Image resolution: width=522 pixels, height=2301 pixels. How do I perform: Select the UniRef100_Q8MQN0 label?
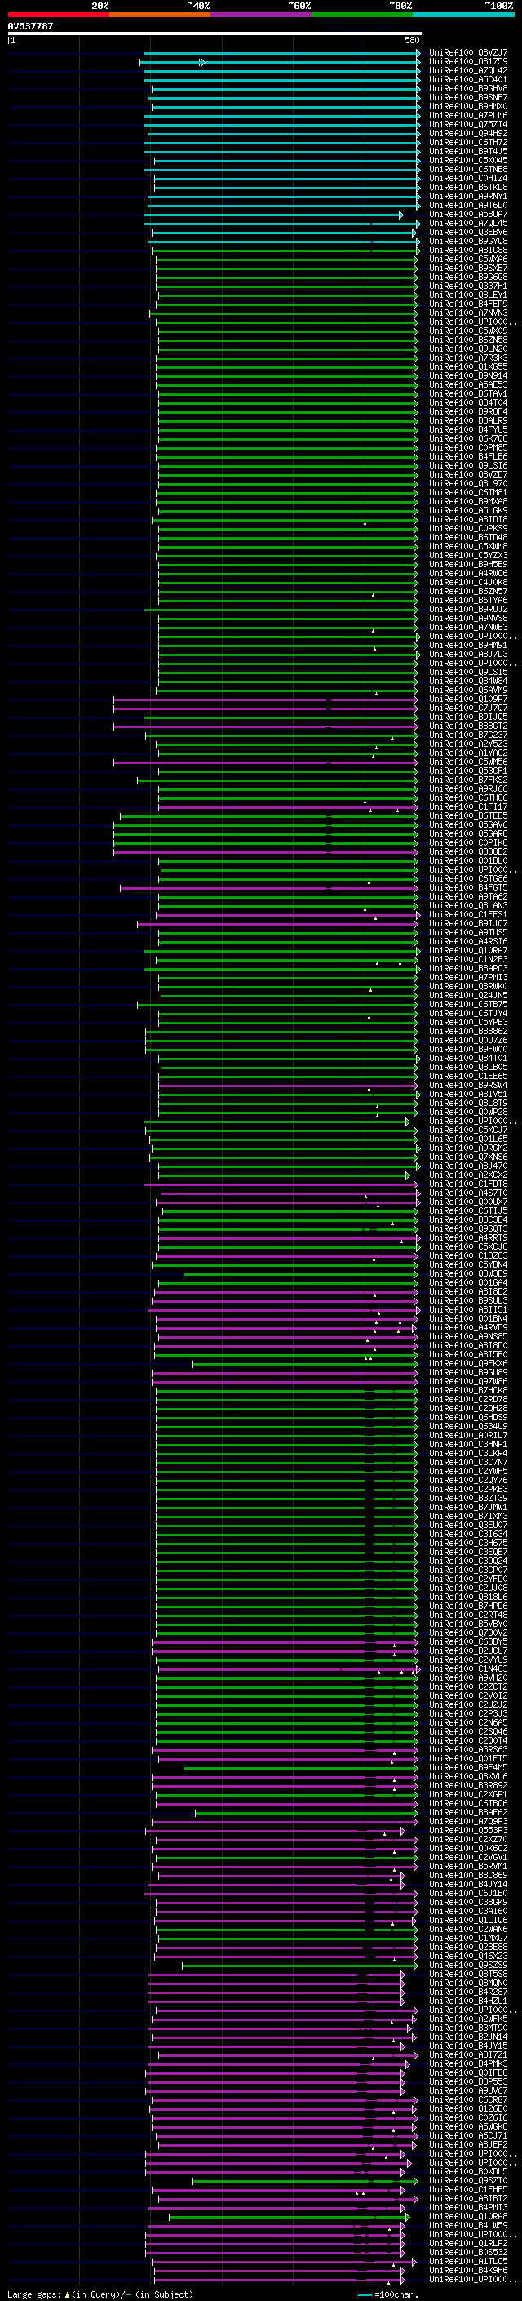pyautogui.click(x=467, y=1982)
